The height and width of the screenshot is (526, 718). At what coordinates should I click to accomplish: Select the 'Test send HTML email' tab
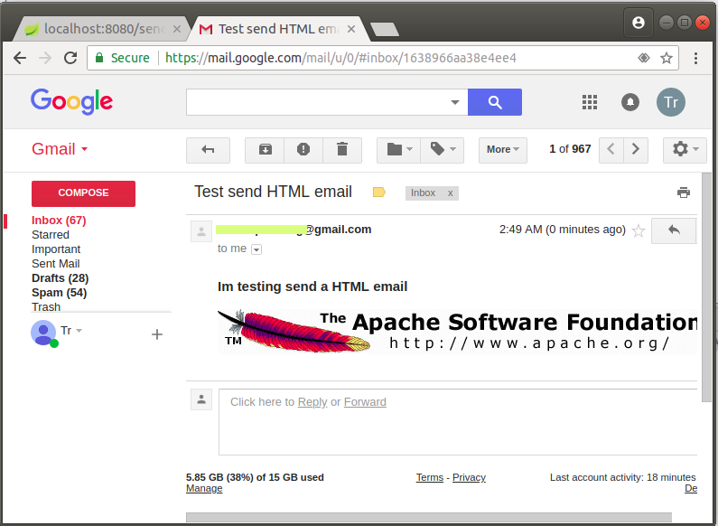[x=277, y=29]
